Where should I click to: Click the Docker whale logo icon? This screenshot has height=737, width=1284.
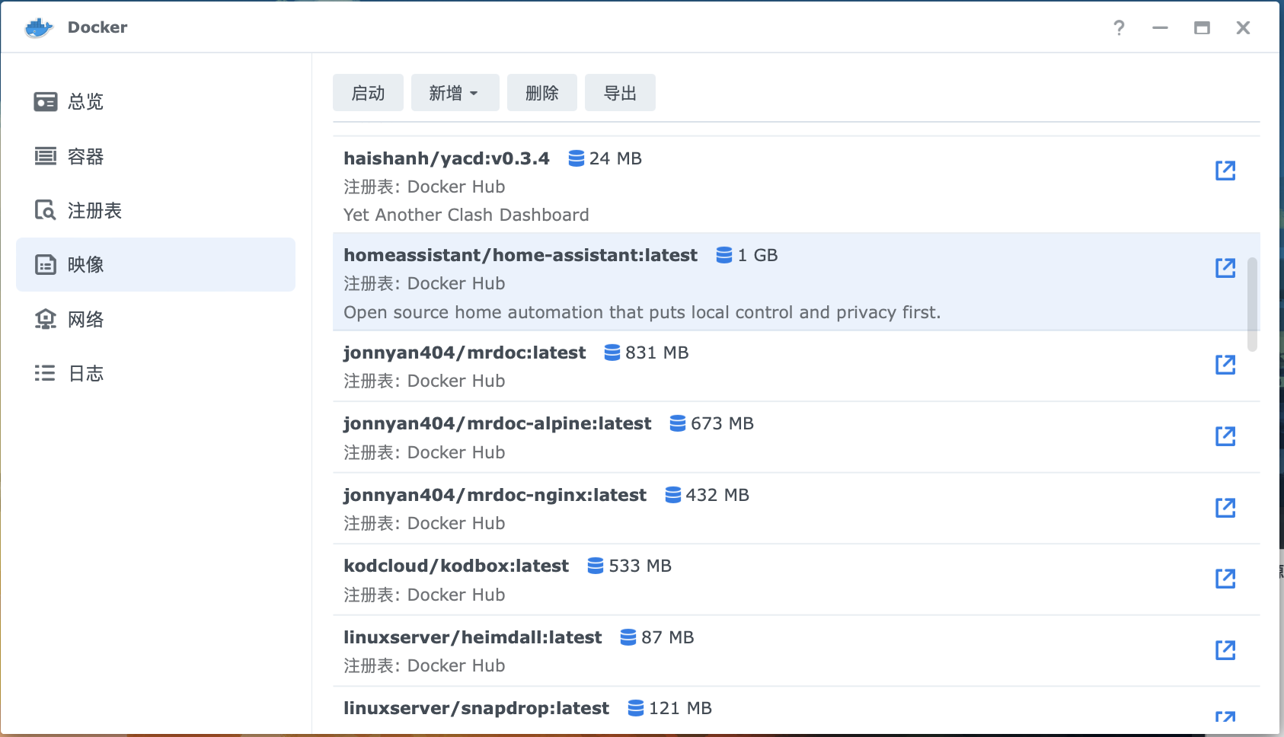coord(39,27)
